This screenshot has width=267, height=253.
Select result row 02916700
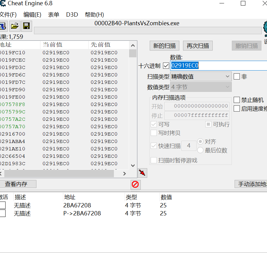pyautogui.click(x=65, y=134)
